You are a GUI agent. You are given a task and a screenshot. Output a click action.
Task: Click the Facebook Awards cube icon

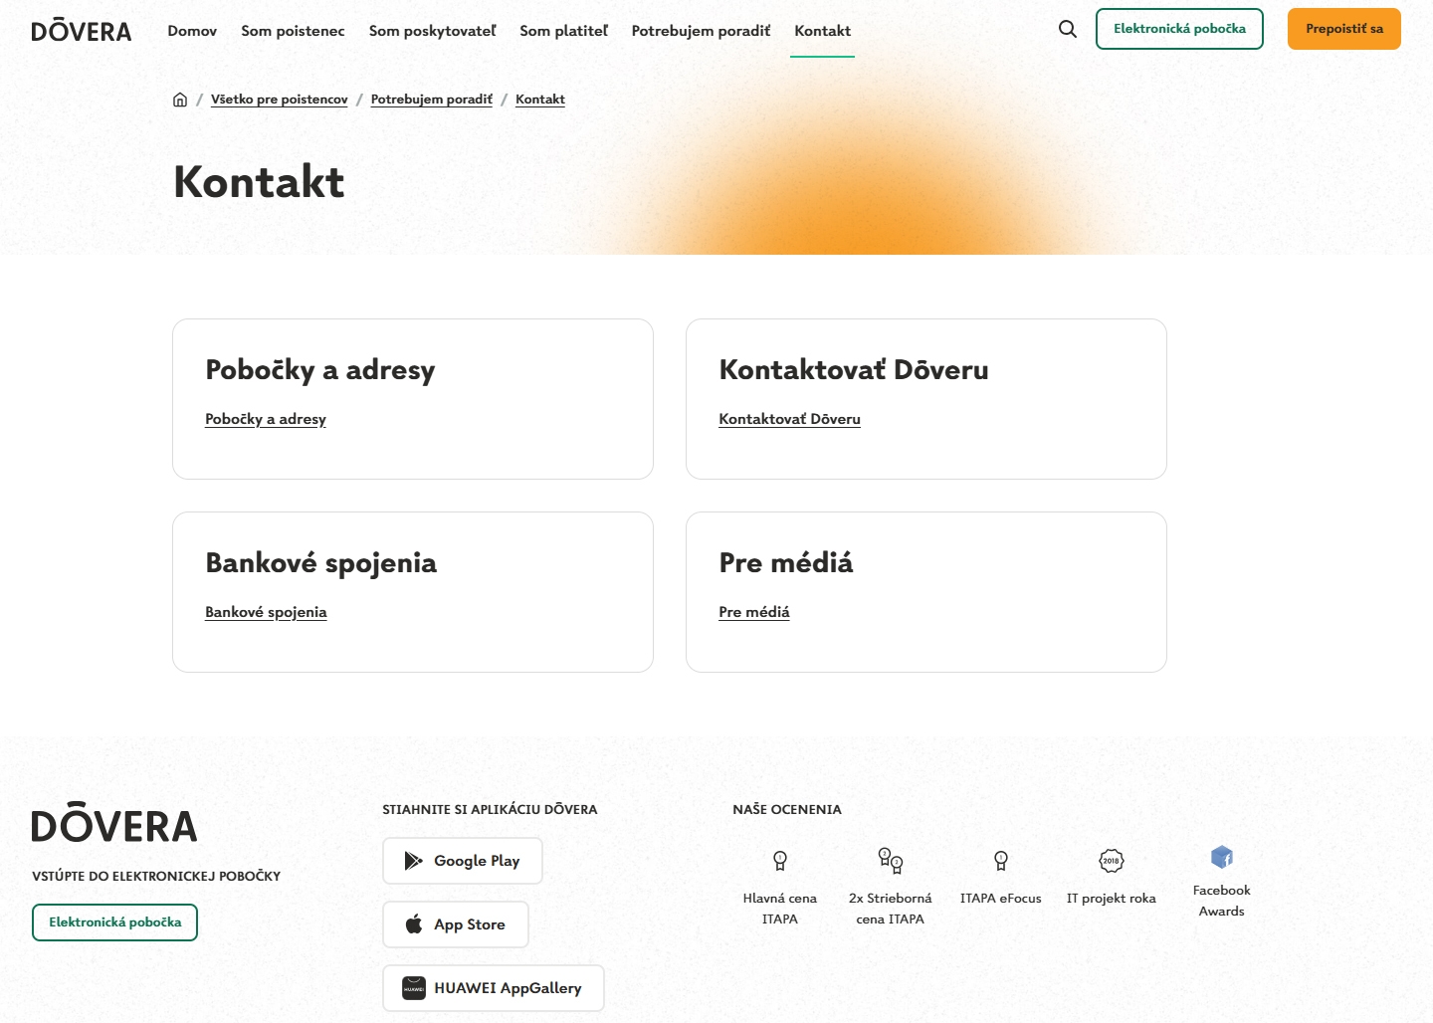coord(1221,856)
